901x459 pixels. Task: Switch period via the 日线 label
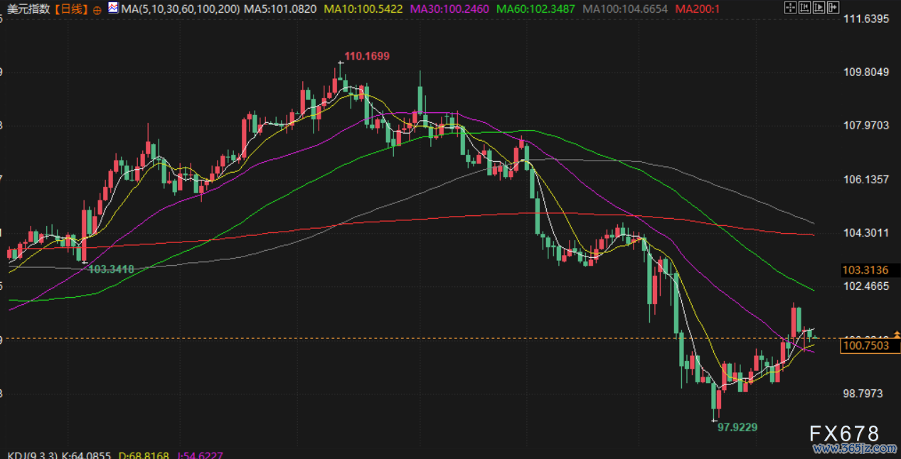70,9
